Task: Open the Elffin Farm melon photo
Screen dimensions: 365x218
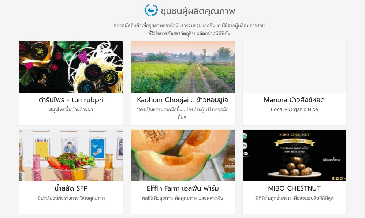Action: [183, 156]
